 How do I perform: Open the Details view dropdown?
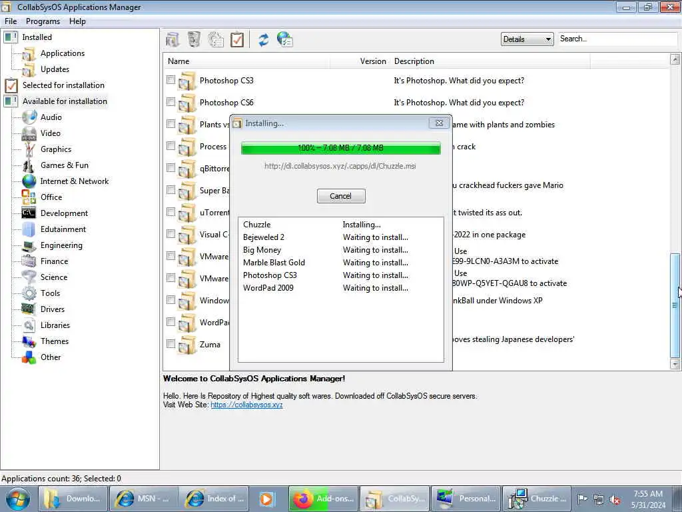click(527, 39)
